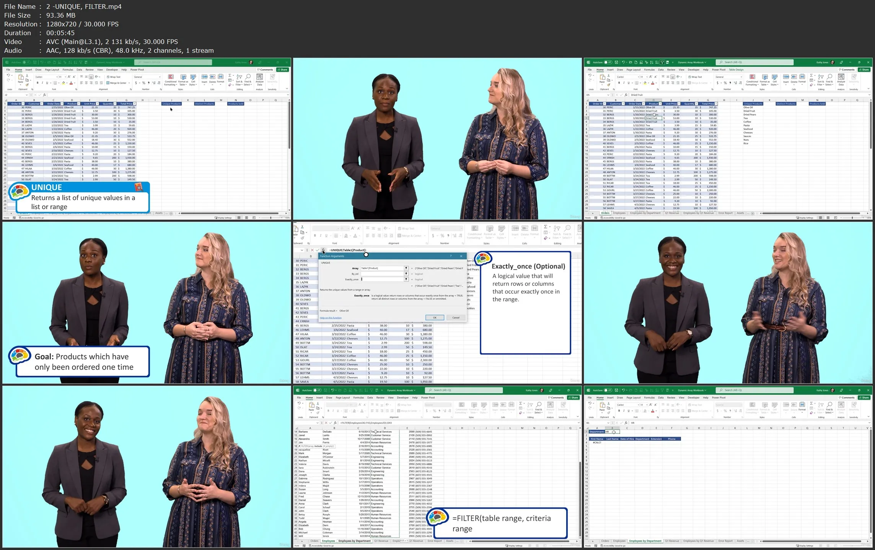Click Paste in the HR in B1 frame
The width and height of the screenshot is (875, 550).
602,407
